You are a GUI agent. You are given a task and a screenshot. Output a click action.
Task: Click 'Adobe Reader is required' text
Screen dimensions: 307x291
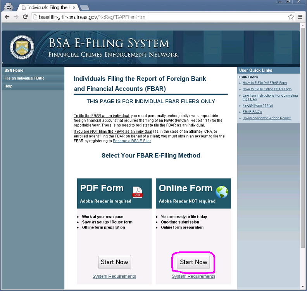(106, 201)
